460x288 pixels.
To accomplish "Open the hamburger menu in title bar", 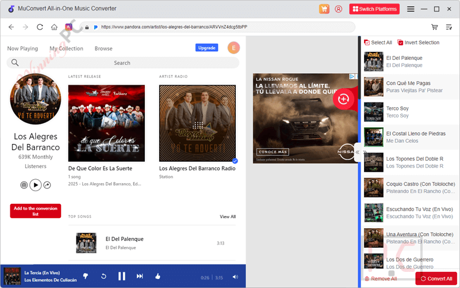I will coord(411,9).
